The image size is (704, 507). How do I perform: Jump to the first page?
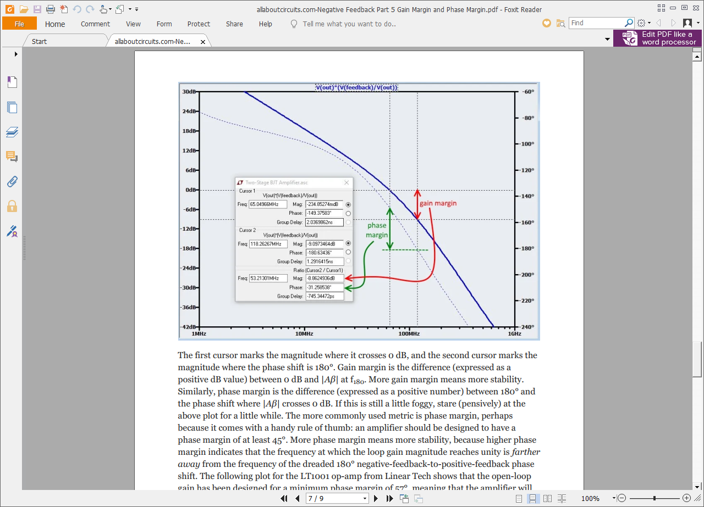tap(284, 498)
